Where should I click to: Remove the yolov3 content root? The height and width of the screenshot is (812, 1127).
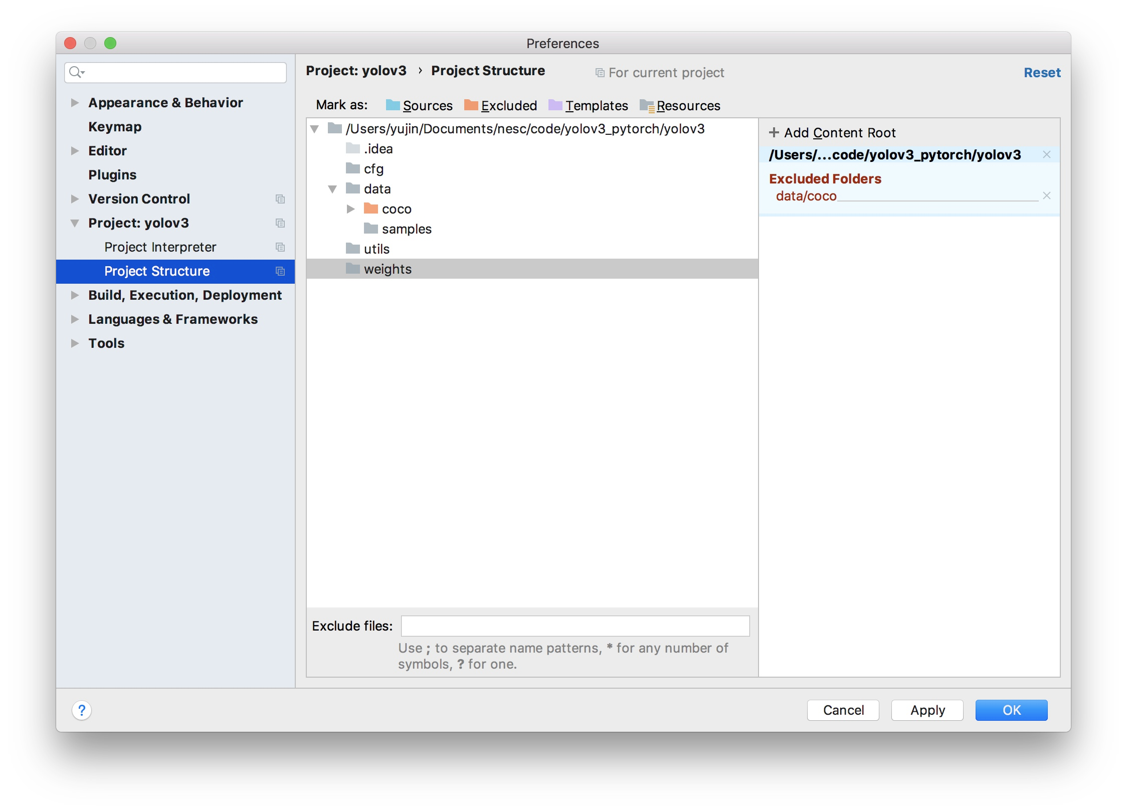point(1046,154)
